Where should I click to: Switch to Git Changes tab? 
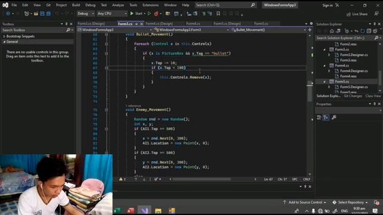pos(352,96)
